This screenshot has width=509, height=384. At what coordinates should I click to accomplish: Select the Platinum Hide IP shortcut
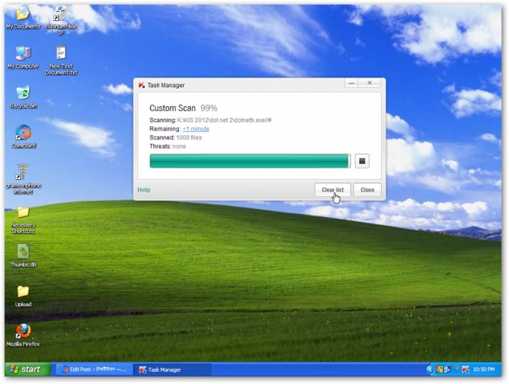(61, 20)
